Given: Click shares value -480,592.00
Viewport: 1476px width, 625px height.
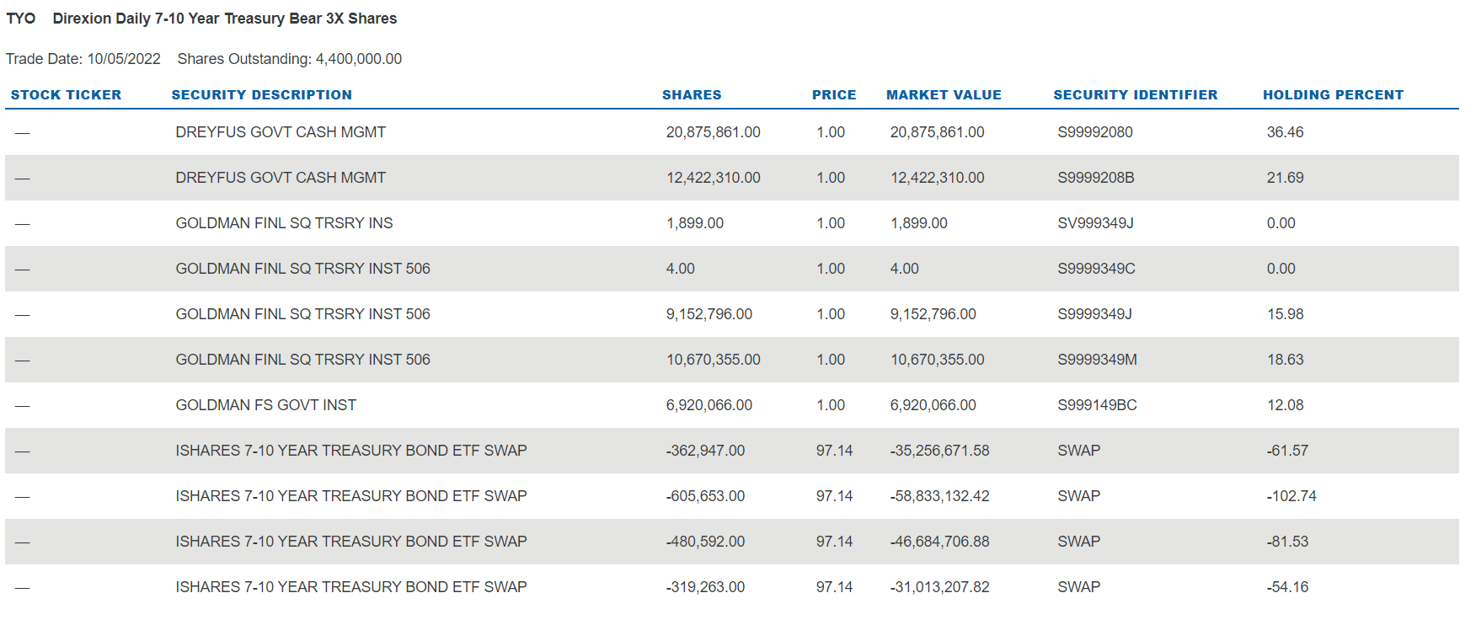Looking at the screenshot, I should tap(705, 542).
